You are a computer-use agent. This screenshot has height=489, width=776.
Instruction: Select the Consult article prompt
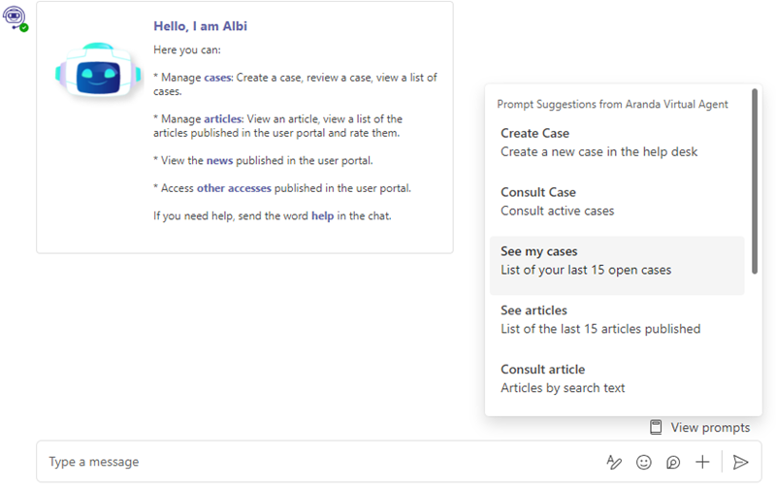(617, 378)
